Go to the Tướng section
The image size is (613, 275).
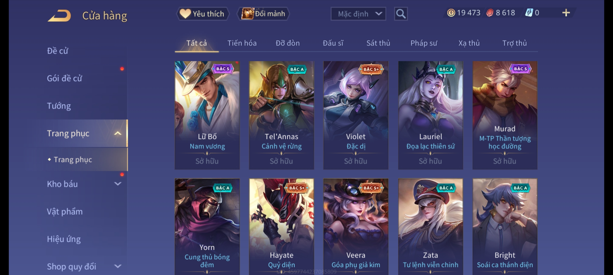pyautogui.click(x=59, y=106)
